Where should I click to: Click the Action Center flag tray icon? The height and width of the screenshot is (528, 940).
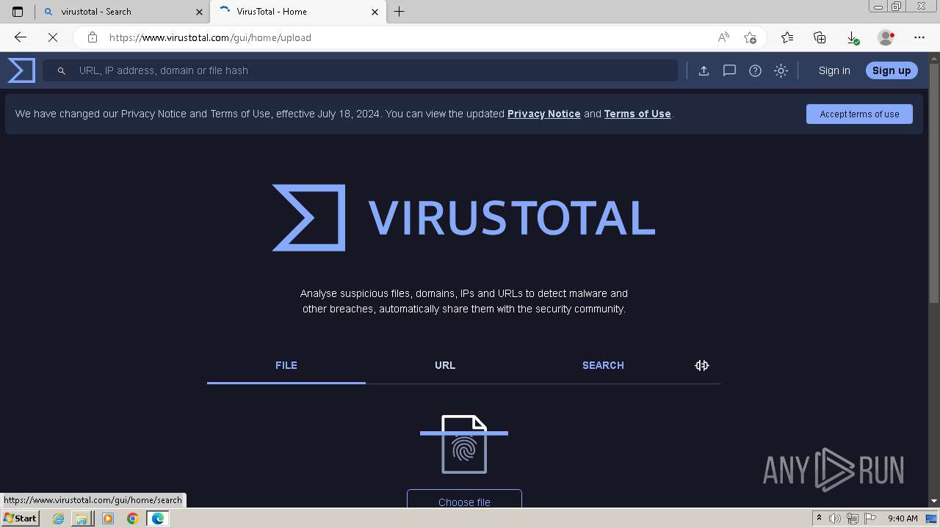tap(869, 518)
